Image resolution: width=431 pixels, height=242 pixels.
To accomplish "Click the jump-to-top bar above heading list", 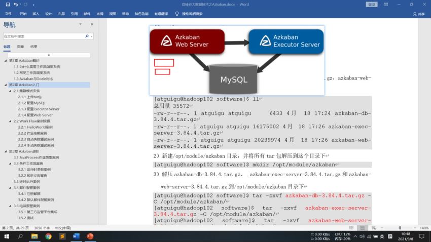I will point(49,55).
